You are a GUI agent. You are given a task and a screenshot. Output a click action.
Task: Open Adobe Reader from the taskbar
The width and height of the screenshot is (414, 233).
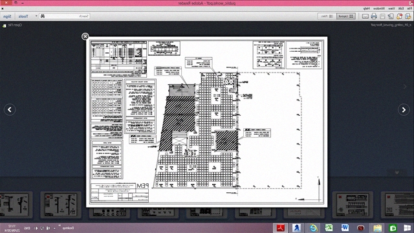tap(280, 228)
